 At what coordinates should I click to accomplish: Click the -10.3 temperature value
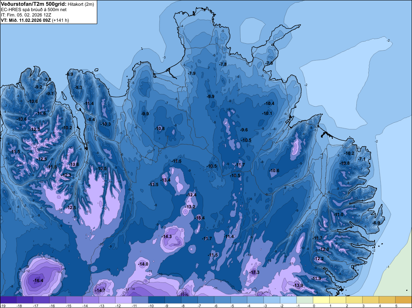tap(105, 124)
